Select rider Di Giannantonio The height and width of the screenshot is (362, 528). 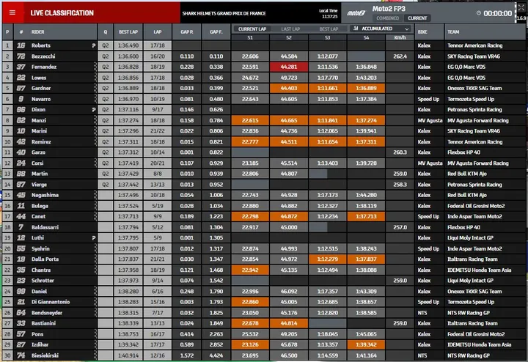tap(51, 302)
